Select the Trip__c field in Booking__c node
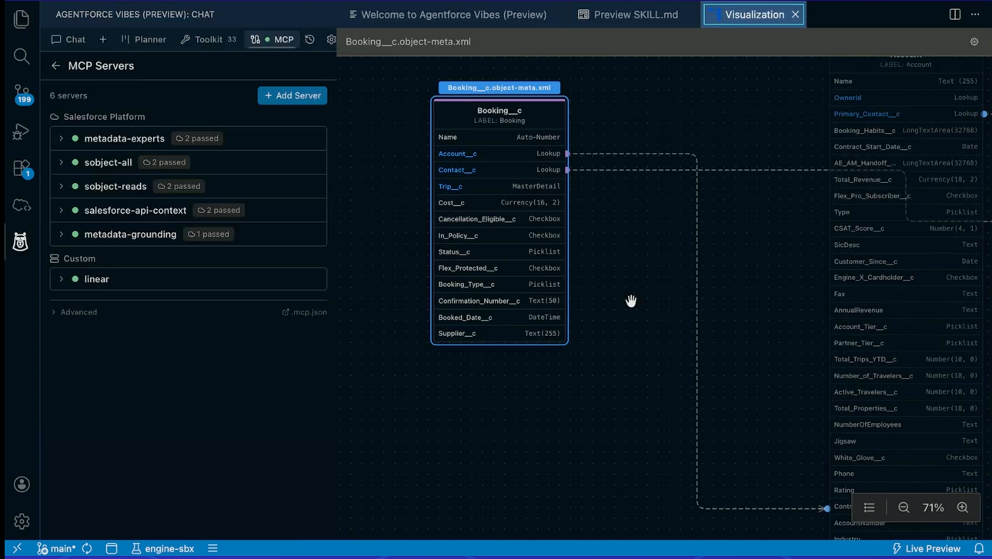This screenshot has width=992, height=559. pyautogui.click(x=450, y=186)
